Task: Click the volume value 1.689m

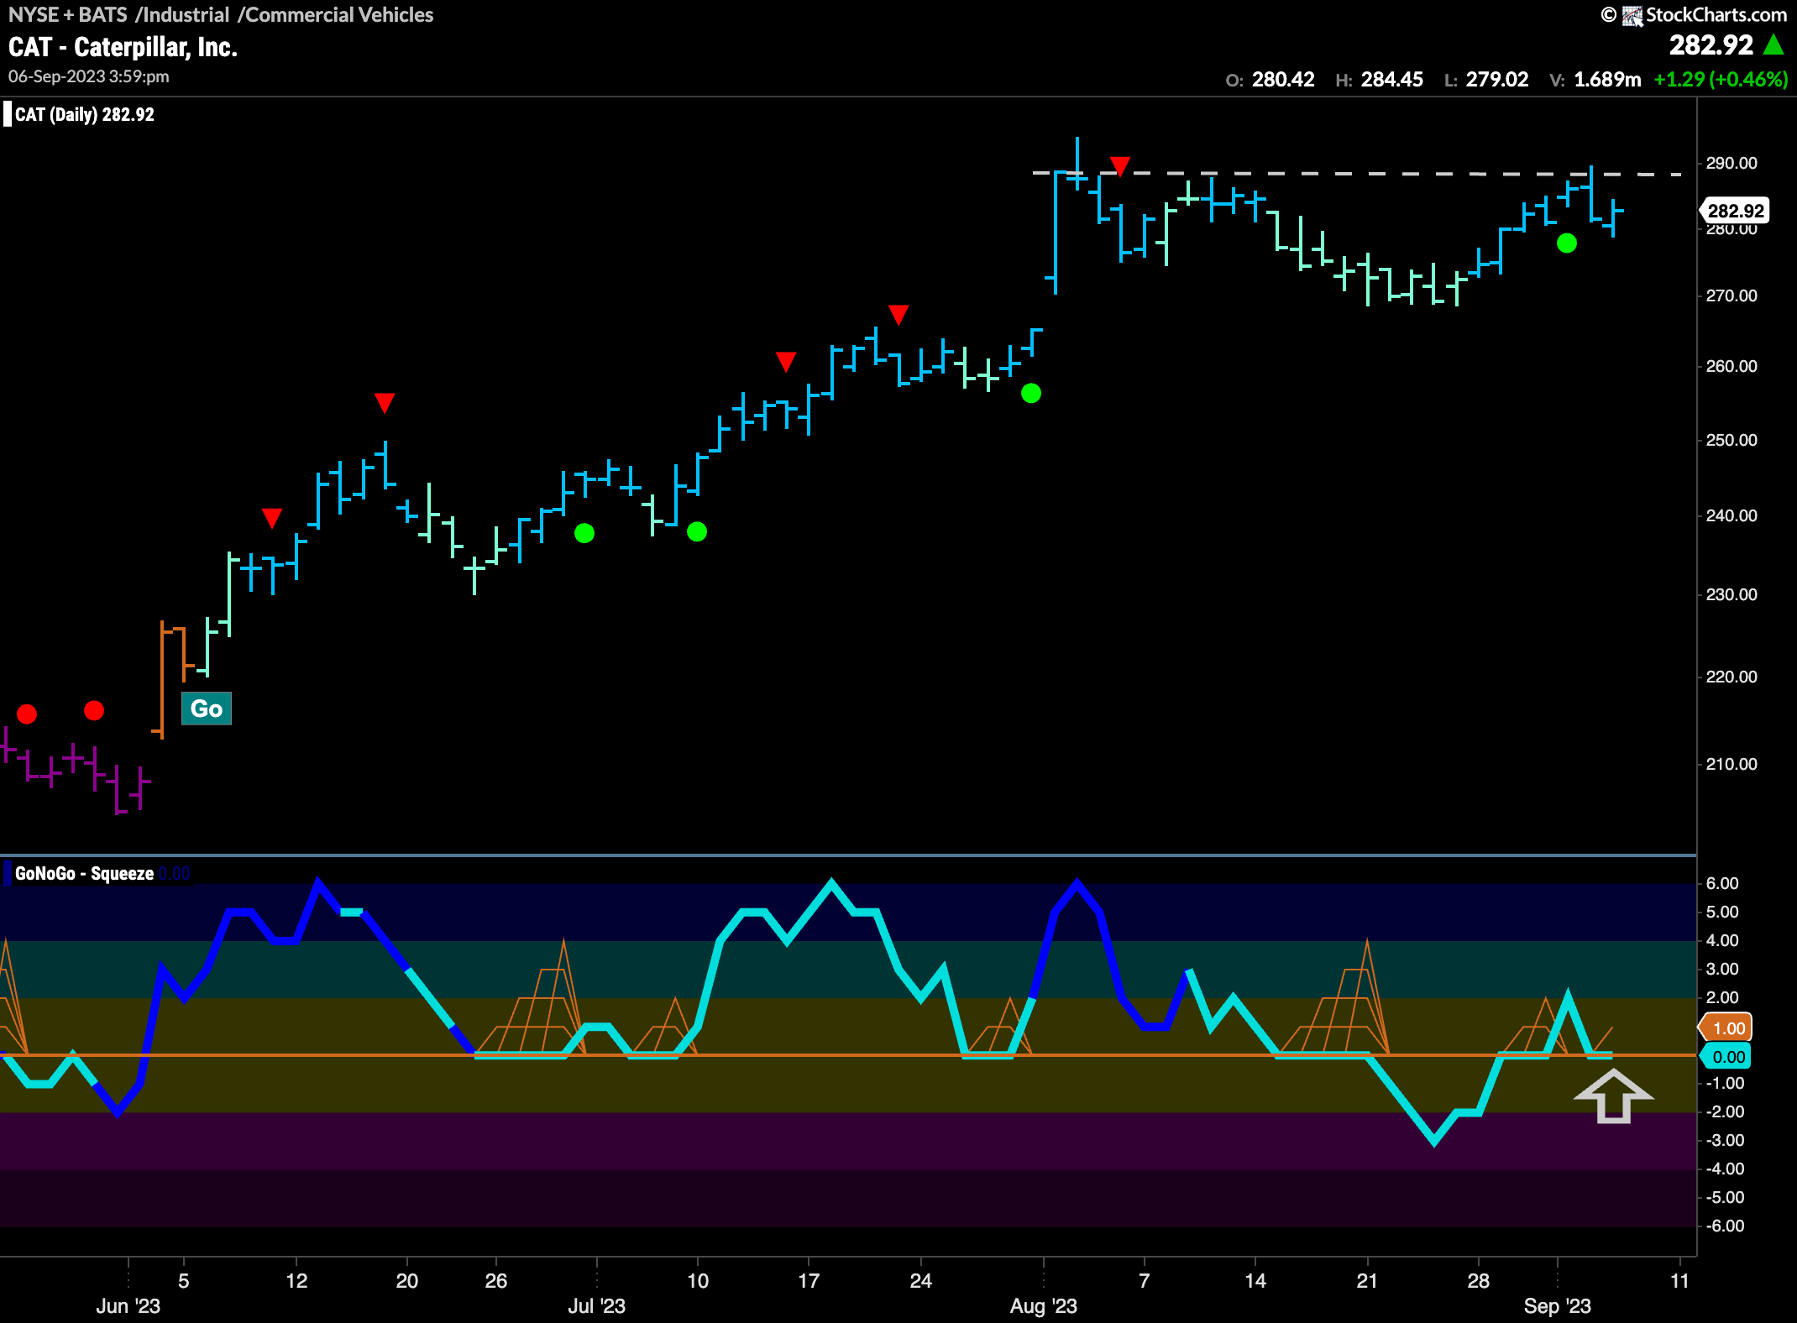Action: [1607, 80]
